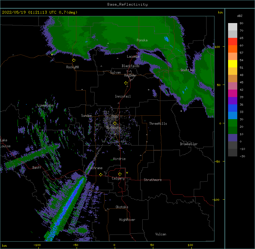Viewport: 255px width, 249px height.
Task: Click the yellow radar site marker near Olds
Action: pos(115,123)
